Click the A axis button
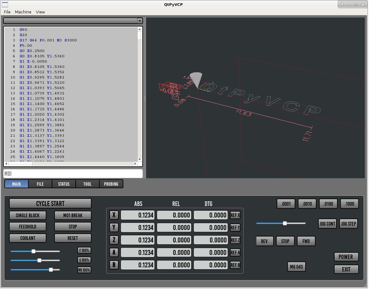 coord(114,252)
